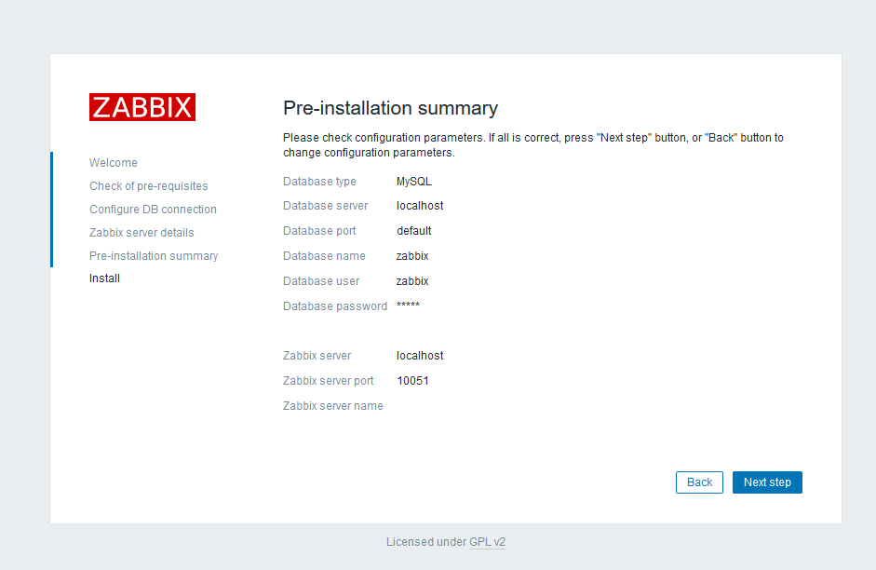Viewport: 876px width, 570px height.
Task: Click the Pre-installation summary page heading
Action: pos(390,108)
